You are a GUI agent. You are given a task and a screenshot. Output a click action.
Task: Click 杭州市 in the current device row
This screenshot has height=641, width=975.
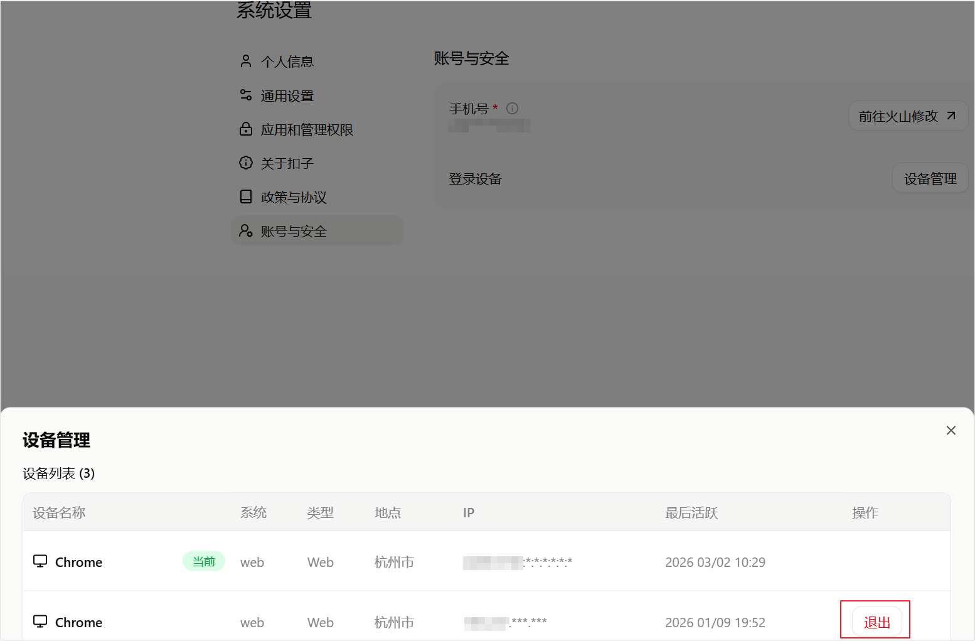pos(394,562)
